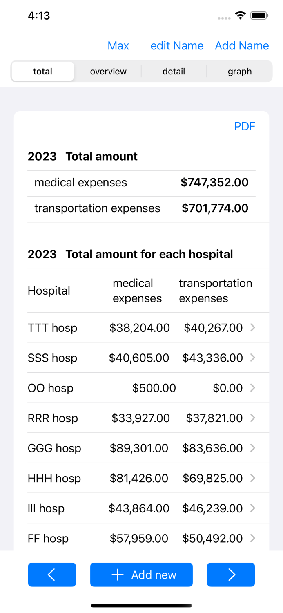283x613 pixels.
Task: Open details via the TTT hosp chevron
Action: [x=253, y=327]
